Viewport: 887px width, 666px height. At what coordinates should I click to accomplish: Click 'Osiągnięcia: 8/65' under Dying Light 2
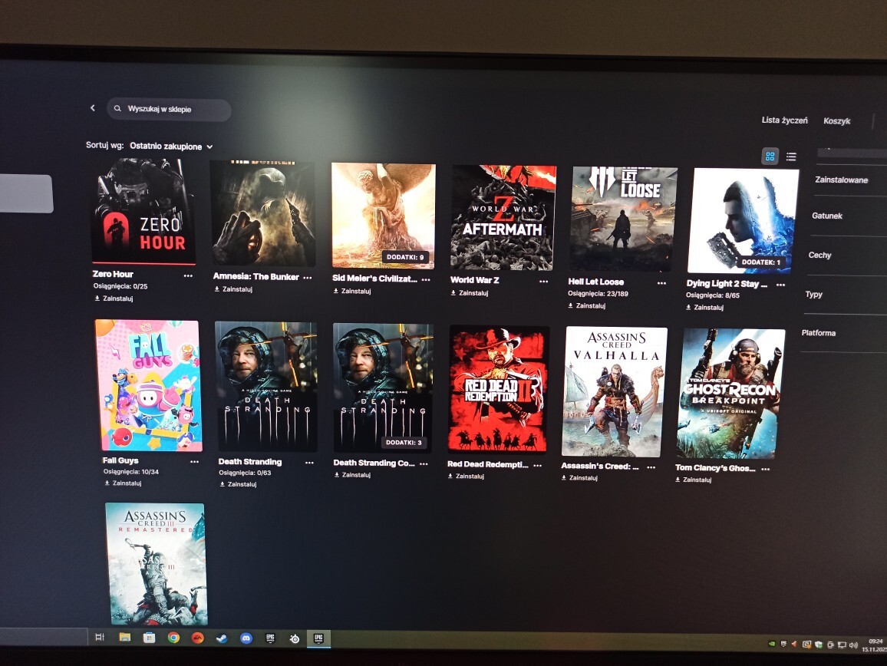pyautogui.click(x=713, y=295)
